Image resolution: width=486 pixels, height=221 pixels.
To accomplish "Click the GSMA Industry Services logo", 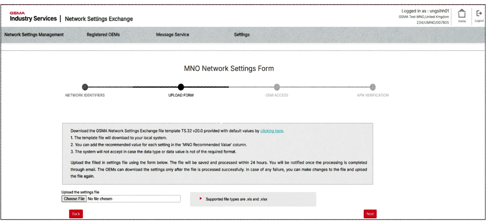I will coord(33,17).
